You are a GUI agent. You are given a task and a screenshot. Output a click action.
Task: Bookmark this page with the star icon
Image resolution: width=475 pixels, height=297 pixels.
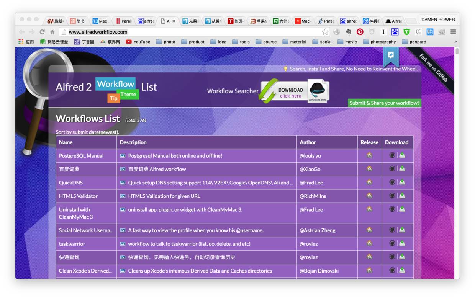click(325, 32)
